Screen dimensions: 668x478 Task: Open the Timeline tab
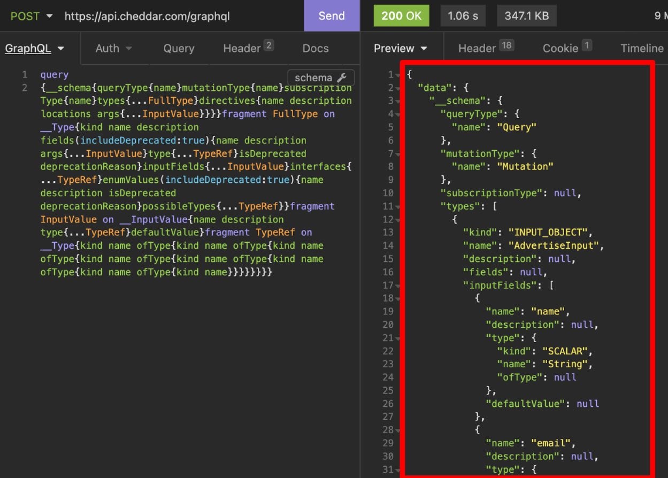coord(642,48)
